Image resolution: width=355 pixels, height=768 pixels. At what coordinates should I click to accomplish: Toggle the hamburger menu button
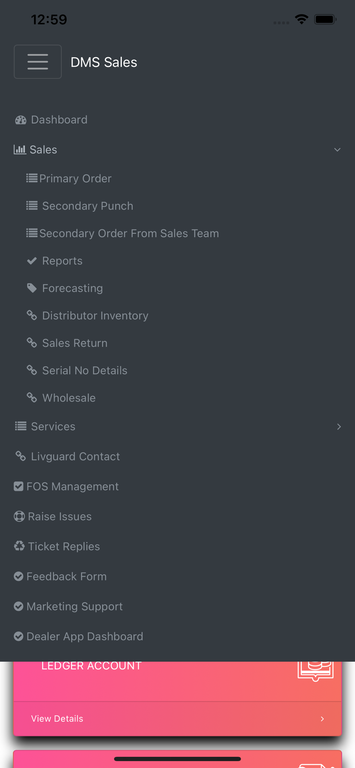click(x=38, y=62)
